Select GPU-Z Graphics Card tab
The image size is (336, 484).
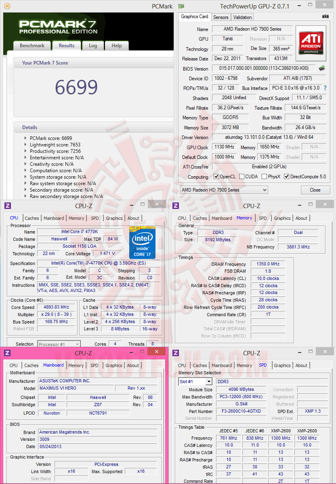click(195, 17)
